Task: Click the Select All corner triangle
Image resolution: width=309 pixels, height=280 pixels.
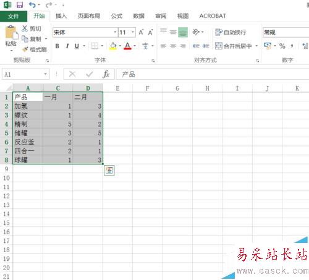Action: tap(8, 88)
